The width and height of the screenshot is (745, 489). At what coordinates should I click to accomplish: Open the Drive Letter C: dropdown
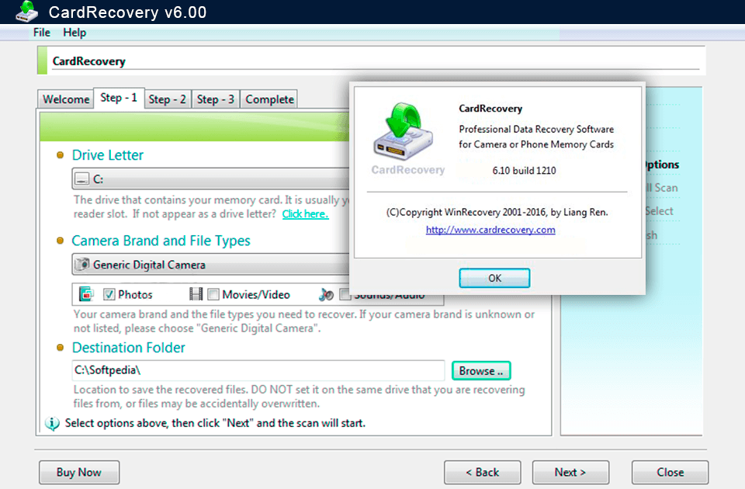click(x=210, y=179)
